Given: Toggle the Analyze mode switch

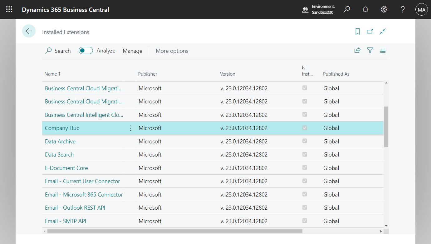Looking at the screenshot, I should pos(86,51).
